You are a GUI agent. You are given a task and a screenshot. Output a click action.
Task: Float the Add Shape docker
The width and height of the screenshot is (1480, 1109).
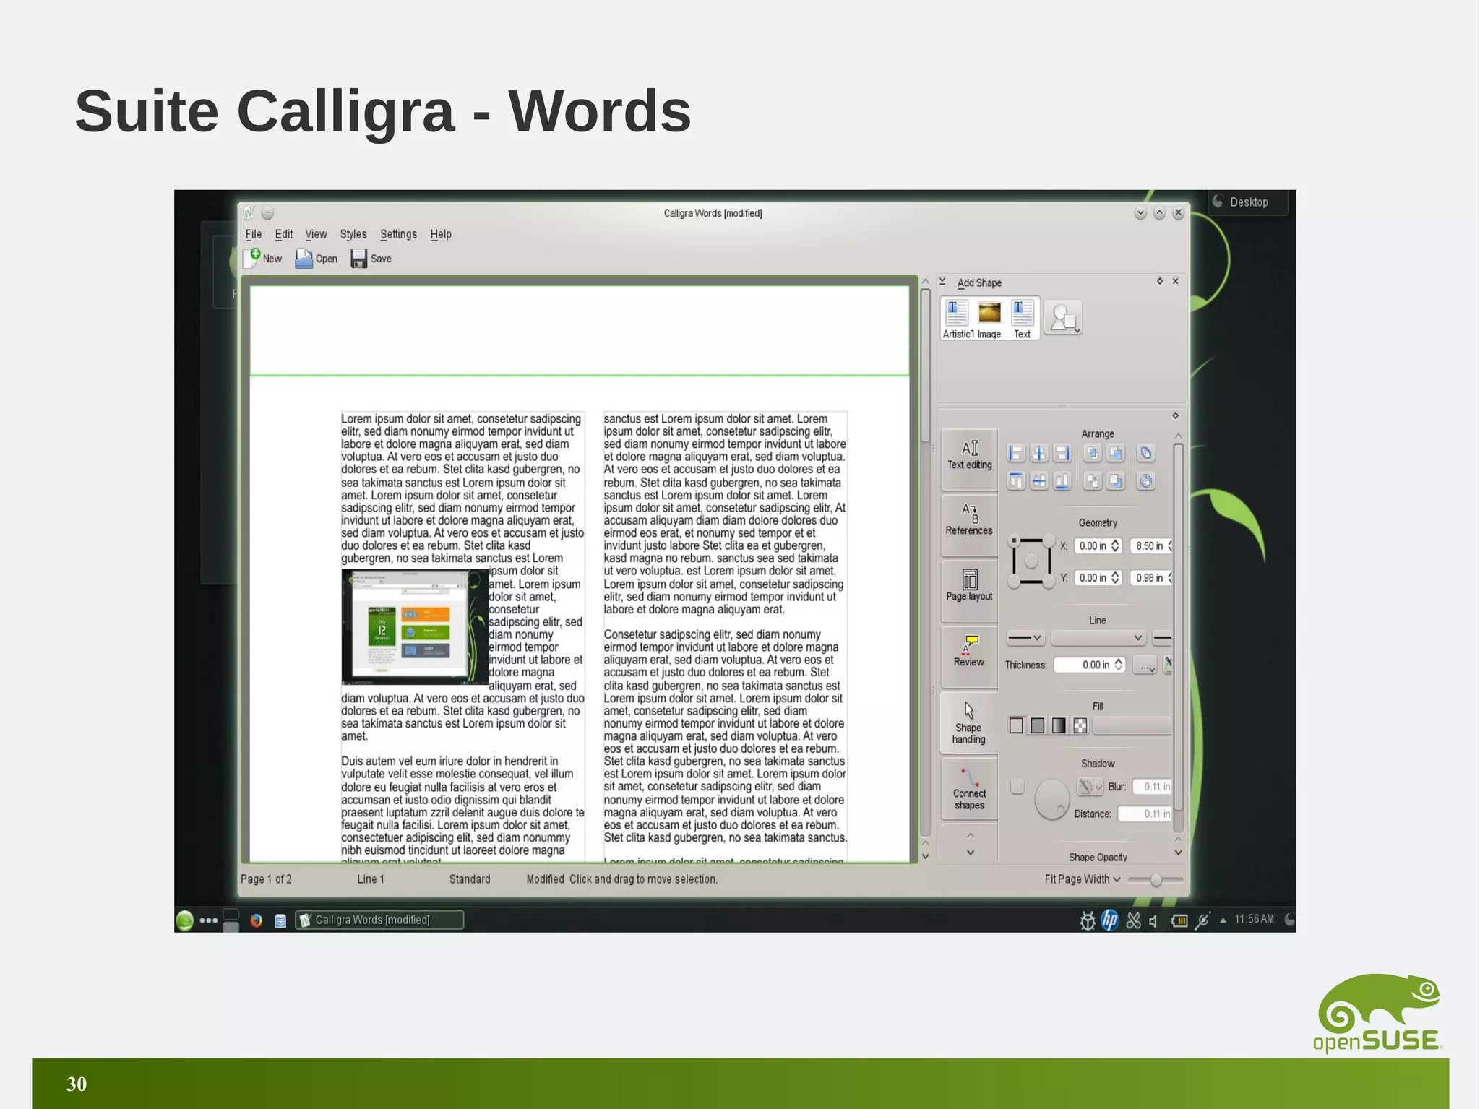coord(1160,281)
